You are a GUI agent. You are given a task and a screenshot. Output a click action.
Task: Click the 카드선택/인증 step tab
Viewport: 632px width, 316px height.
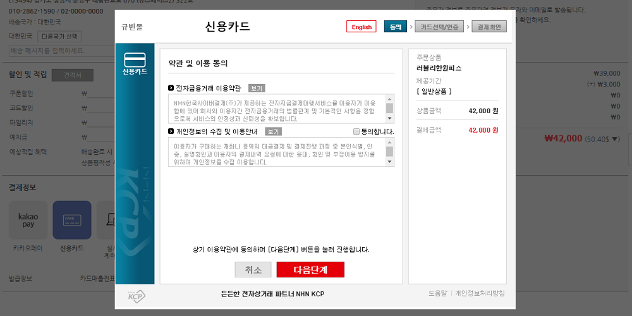[439, 27]
